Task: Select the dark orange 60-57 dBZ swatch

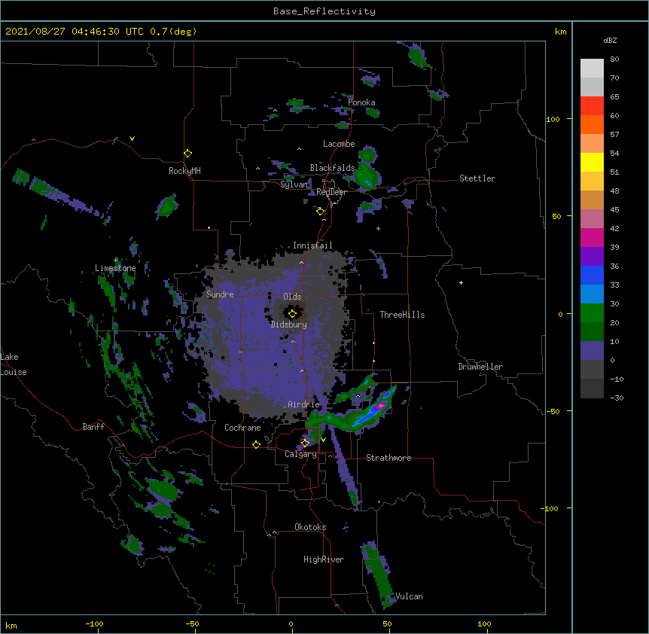Action: (592, 124)
